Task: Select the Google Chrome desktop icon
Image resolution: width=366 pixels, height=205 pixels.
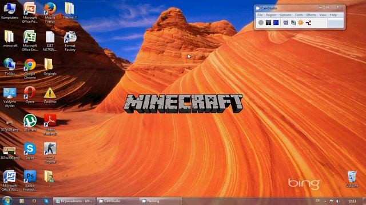Action: click(x=30, y=68)
